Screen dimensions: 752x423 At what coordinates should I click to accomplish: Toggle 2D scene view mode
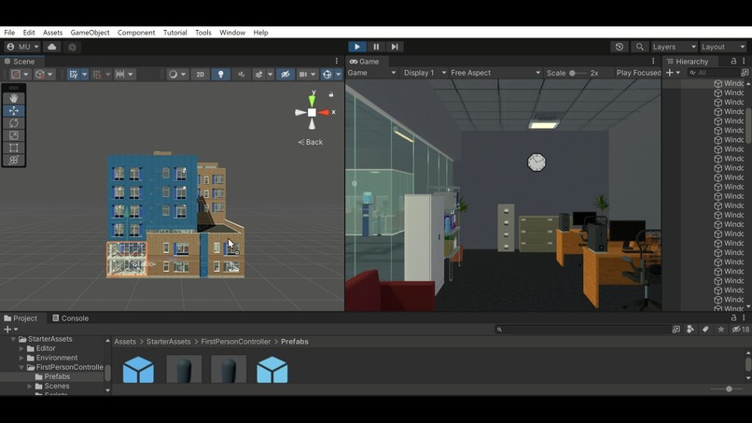pos(200,75)
